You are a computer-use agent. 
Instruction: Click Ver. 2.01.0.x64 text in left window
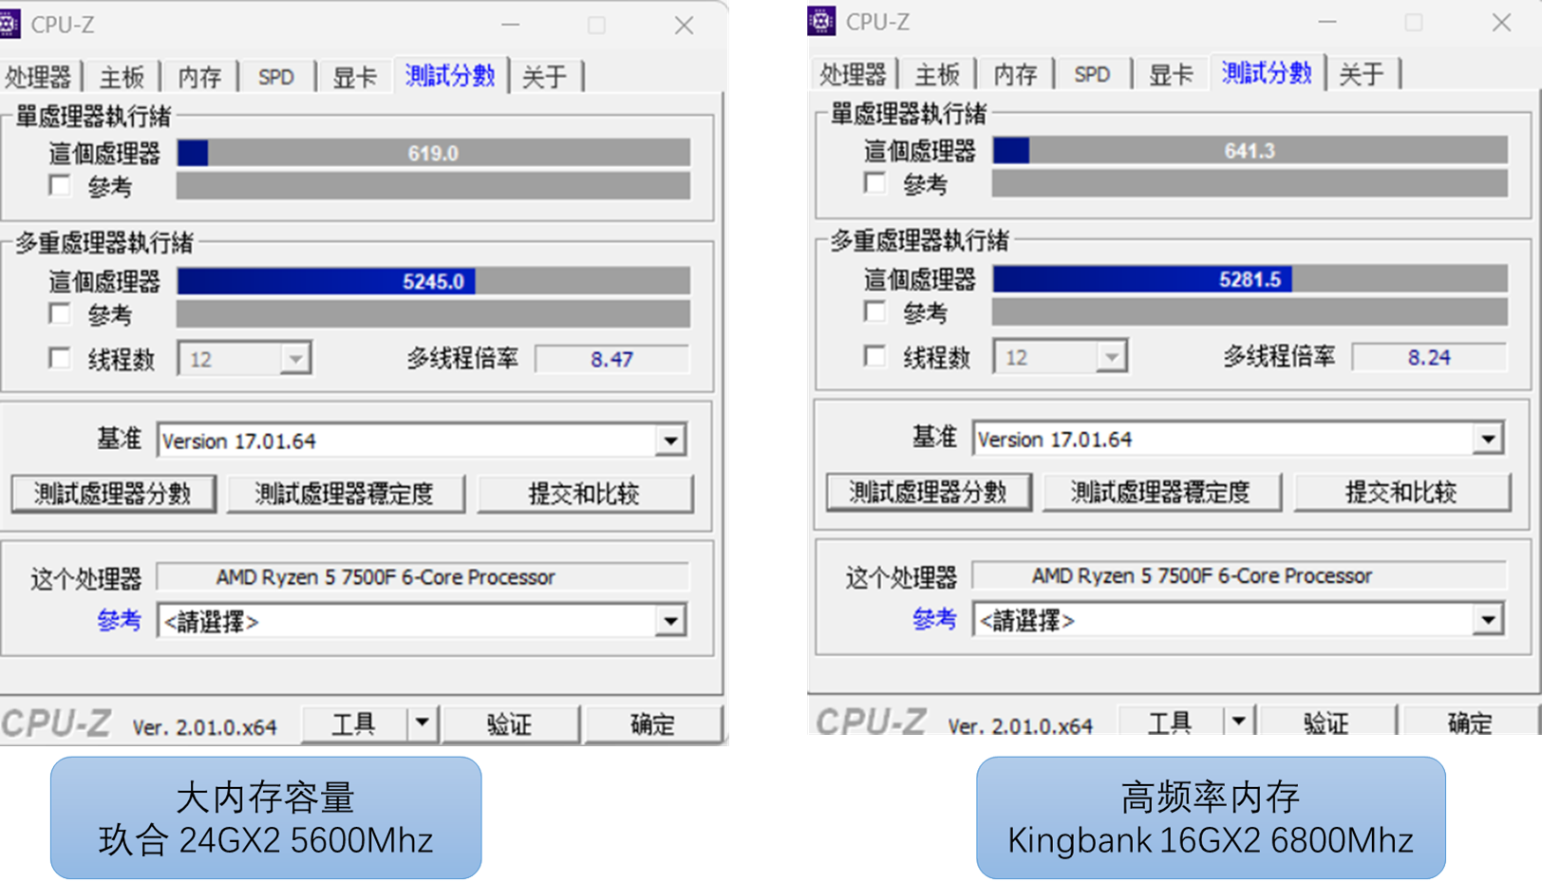(x=204, y=727)
